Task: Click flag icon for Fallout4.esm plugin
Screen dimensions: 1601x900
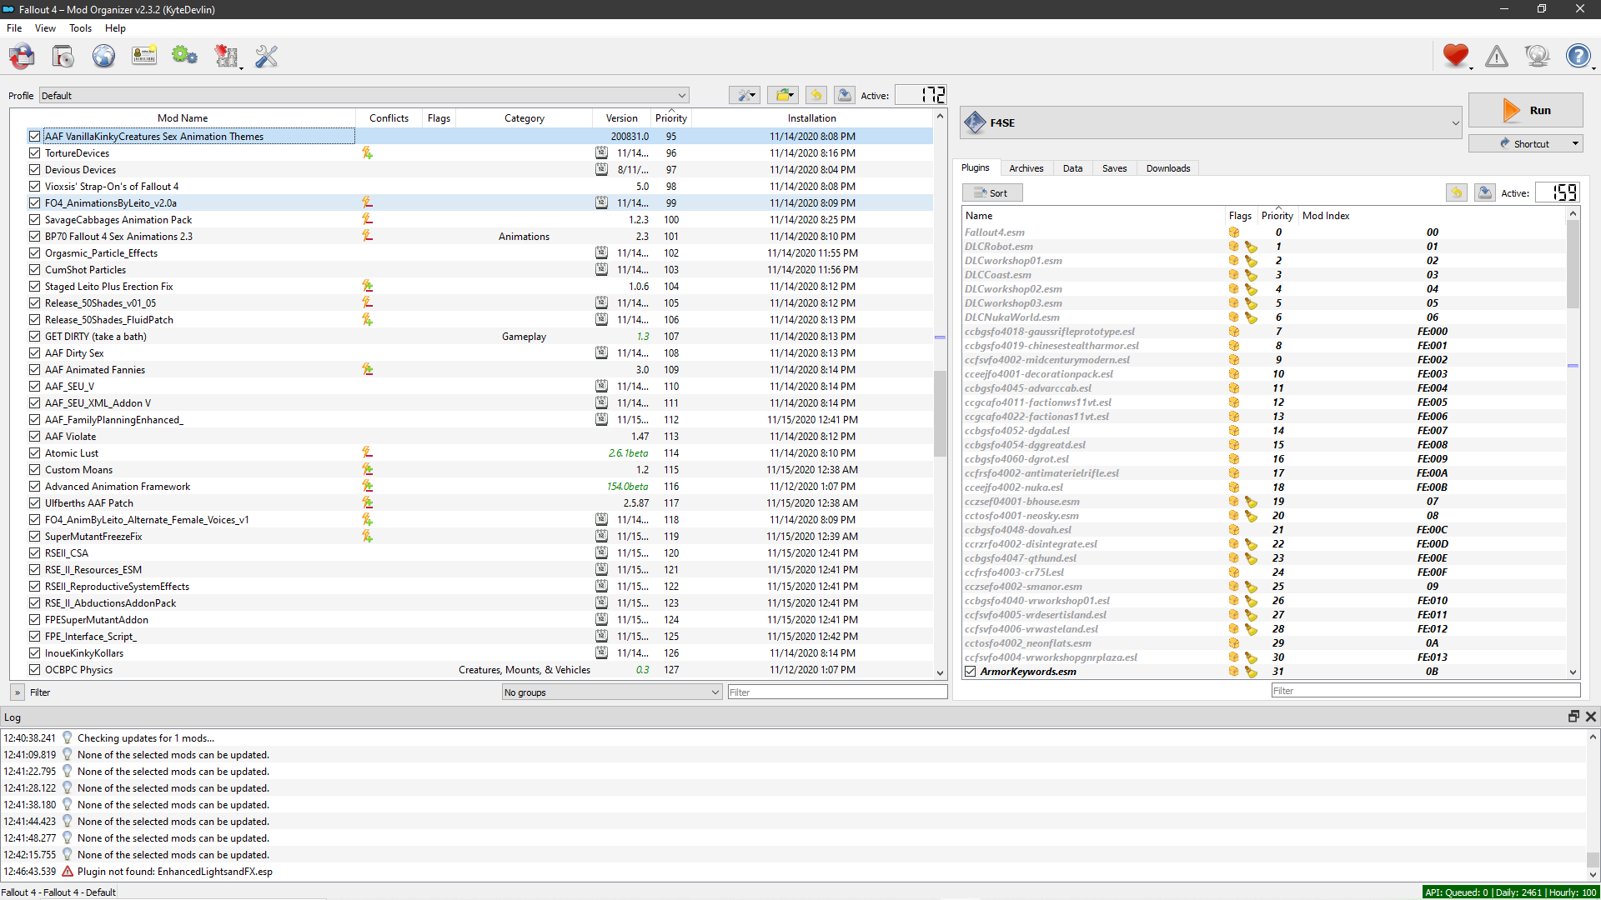Action: [x=1234, y=232]
